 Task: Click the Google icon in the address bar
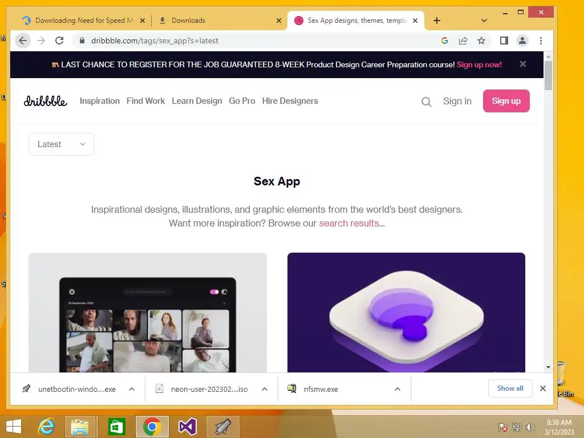tap(444, 40)
